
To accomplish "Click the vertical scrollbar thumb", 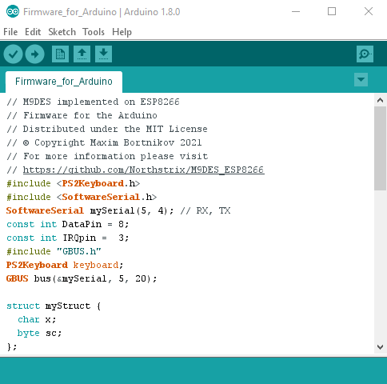I will point(381,148).
